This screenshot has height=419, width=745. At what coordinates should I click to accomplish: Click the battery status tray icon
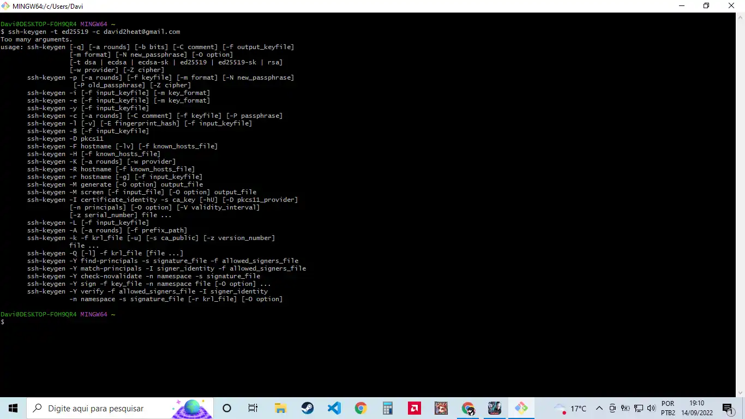(x=626, y=408)
